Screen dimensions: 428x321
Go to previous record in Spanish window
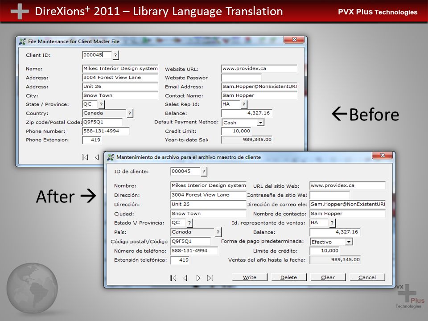coord(185,278)
